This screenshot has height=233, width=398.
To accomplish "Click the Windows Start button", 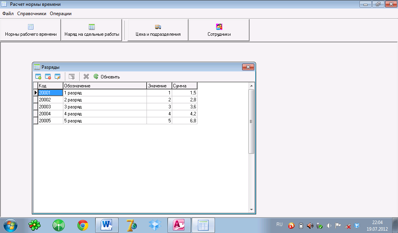I will point(10,225).
